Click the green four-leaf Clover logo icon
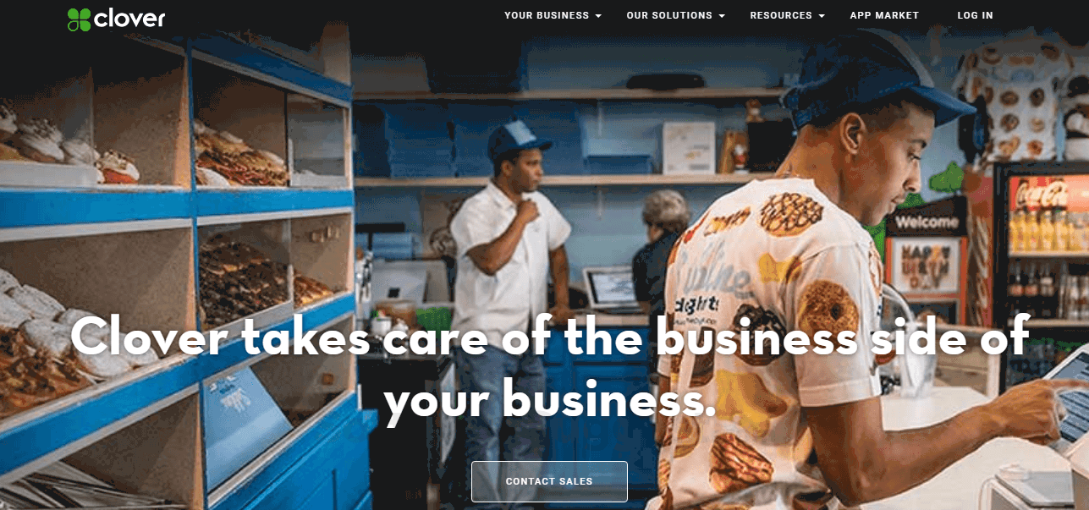The width and height of the screenshot is (1089, 510). coord(79,19)
